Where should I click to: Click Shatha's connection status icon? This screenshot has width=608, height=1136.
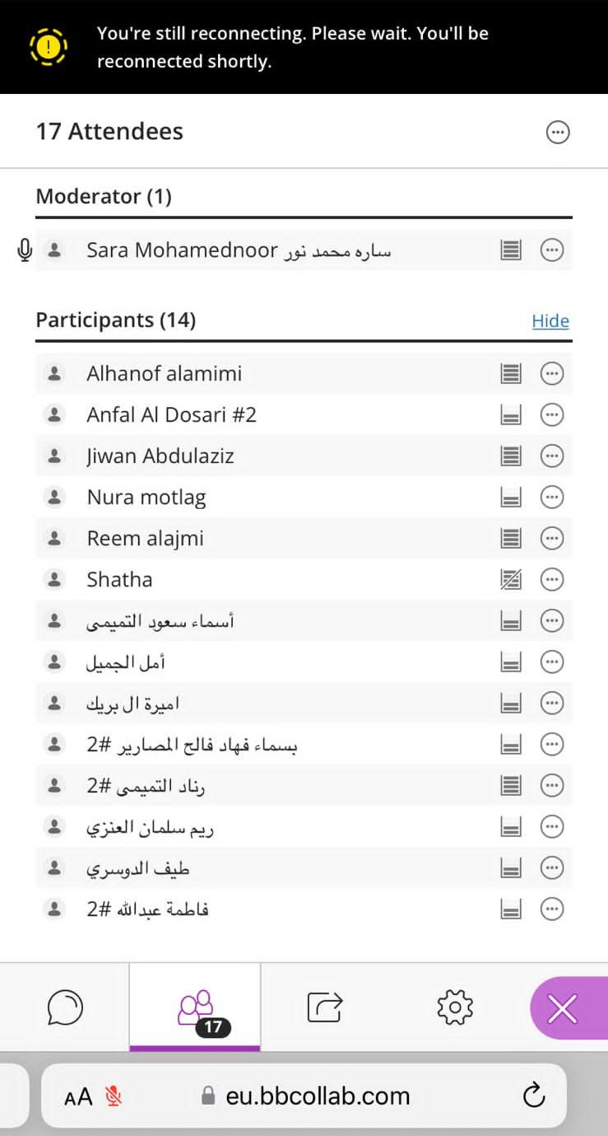point(511,580)
